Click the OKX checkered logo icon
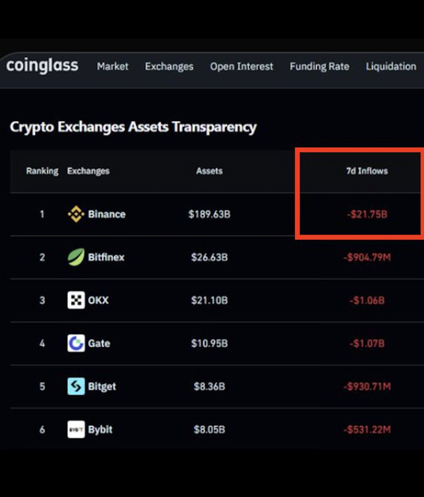The image size is (424, 497). [76, 300]
